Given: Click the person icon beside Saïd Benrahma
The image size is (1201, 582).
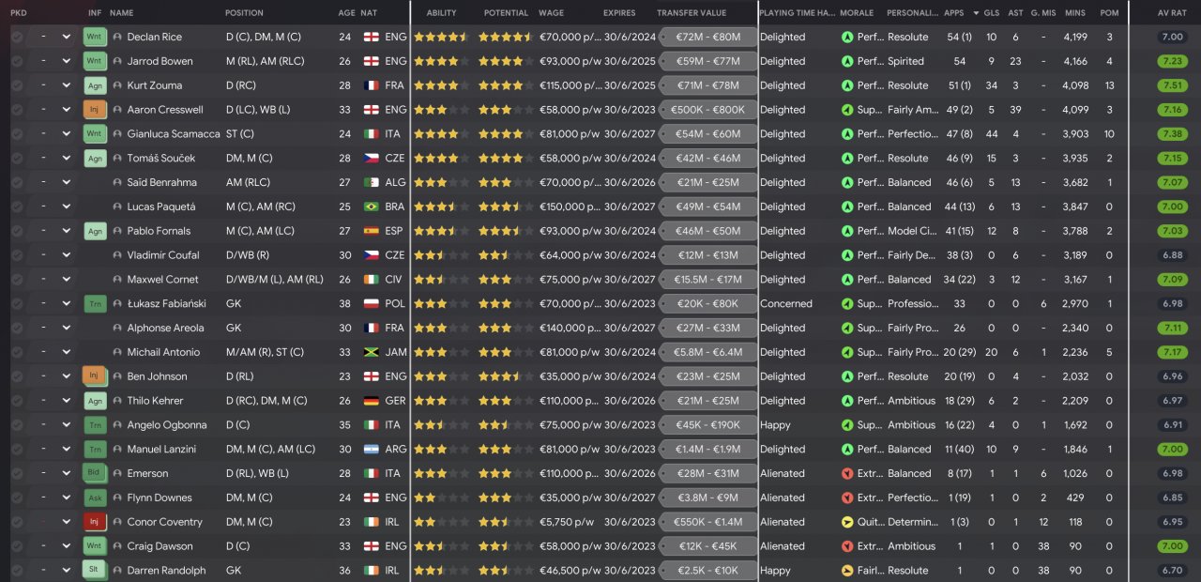Looking at the screenshot, I should coord(117,183).
